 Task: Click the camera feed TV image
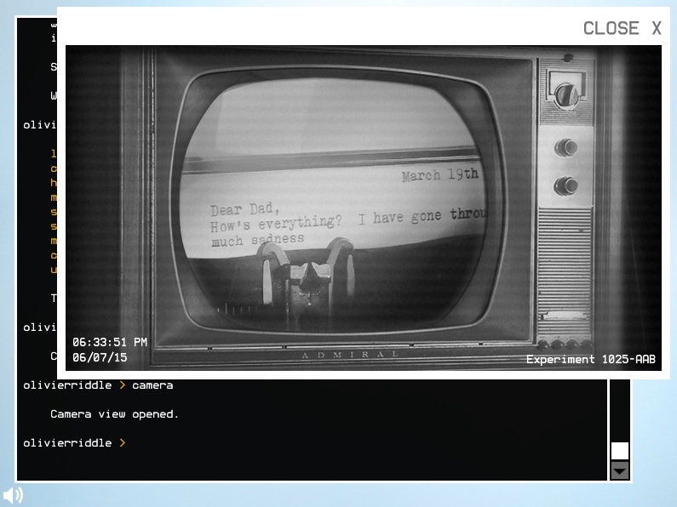coord(363,208)
